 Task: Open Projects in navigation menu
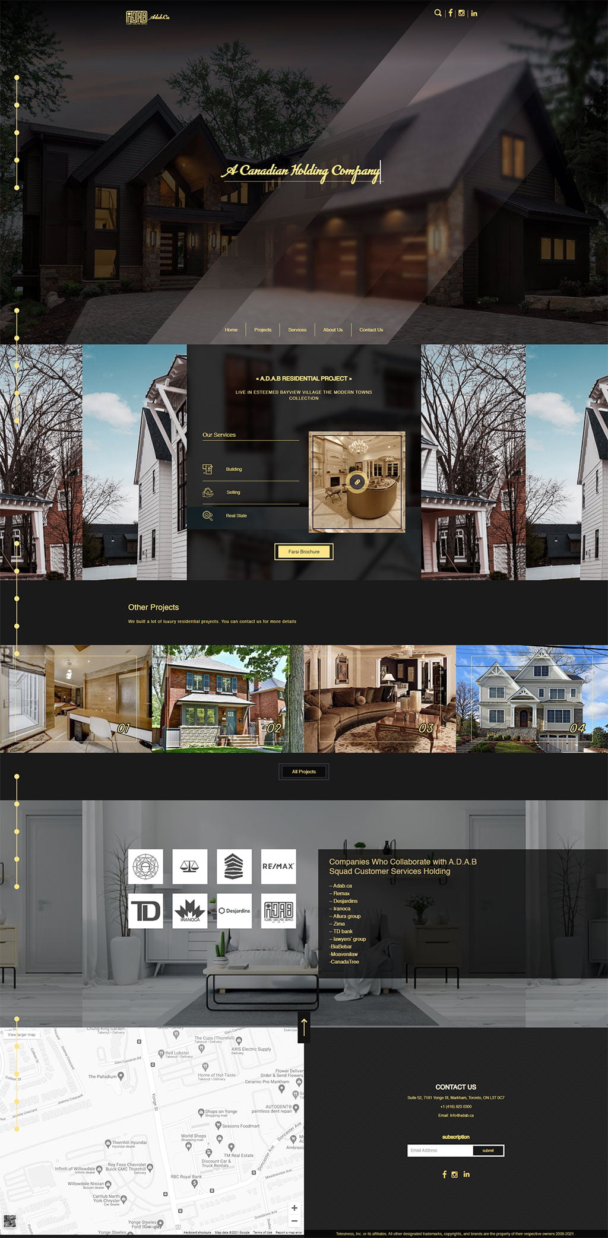click(x=262, y=330)
